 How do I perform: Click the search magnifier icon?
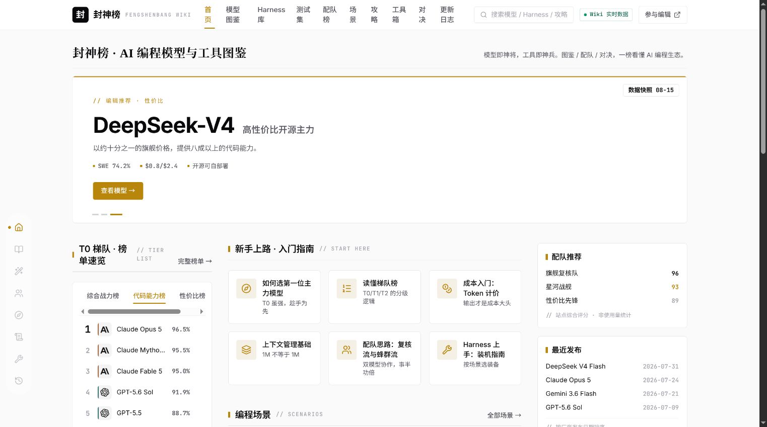click(x=483, y=15)
